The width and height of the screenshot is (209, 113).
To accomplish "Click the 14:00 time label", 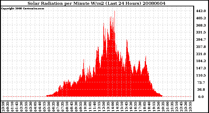I will 113,107.
